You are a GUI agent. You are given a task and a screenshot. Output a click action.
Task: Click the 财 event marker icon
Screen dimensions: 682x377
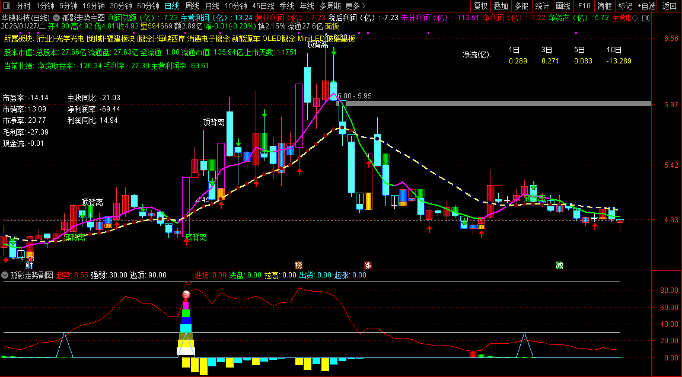point(28,265)
